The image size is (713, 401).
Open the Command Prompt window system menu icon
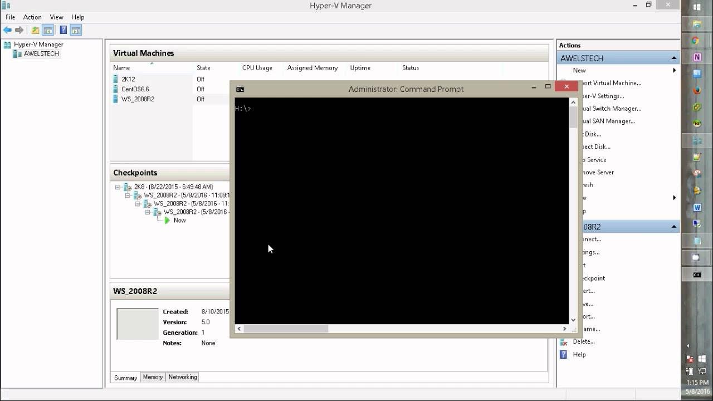[x=240, y=89]
